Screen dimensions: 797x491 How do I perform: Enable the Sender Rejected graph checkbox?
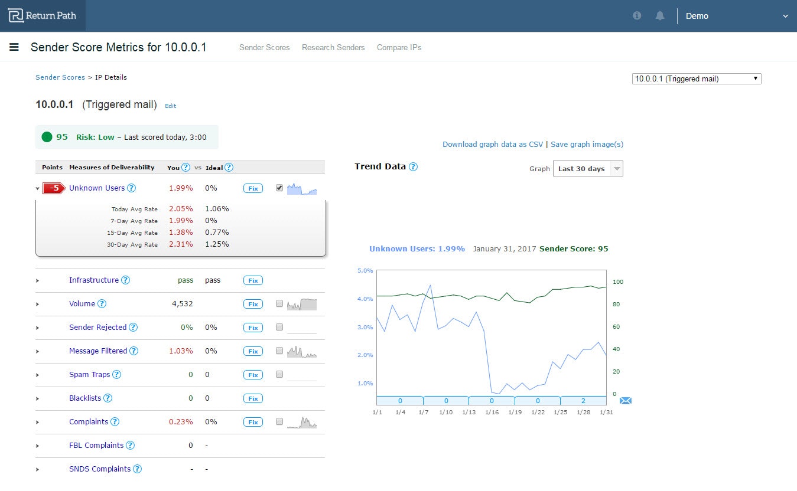click(279, 327)
